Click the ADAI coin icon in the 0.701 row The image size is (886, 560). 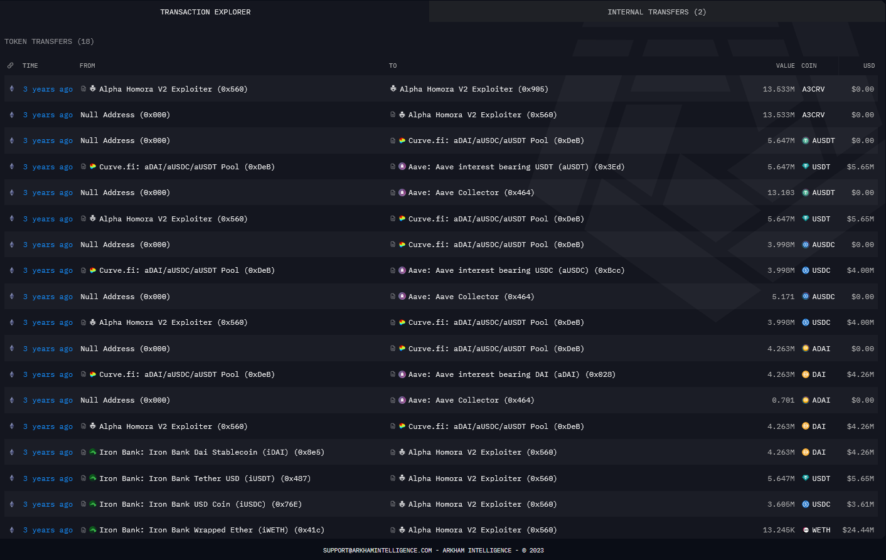(806, 400)
